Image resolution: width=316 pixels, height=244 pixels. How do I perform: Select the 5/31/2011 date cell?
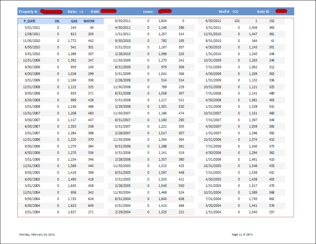coord(32,28)
